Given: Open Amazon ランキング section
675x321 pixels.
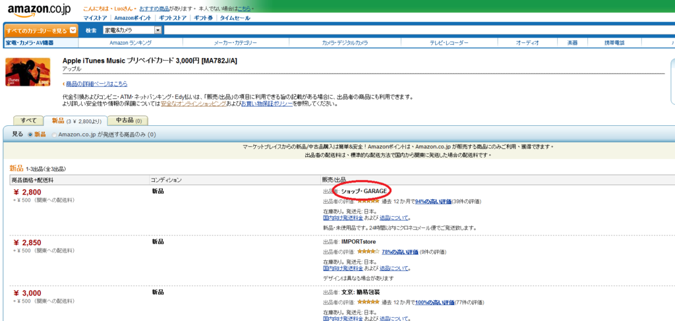Looking at the screenshot, I should click(131, 43).
